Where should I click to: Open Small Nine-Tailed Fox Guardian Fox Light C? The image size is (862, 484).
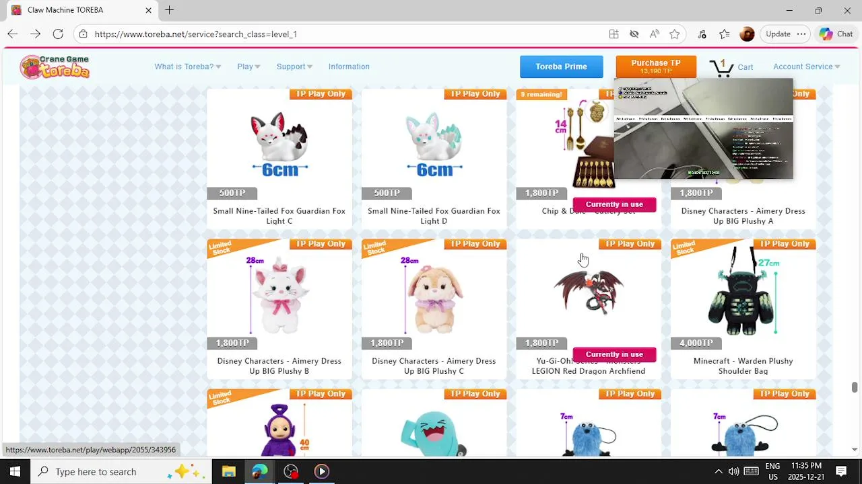(279, 216)
